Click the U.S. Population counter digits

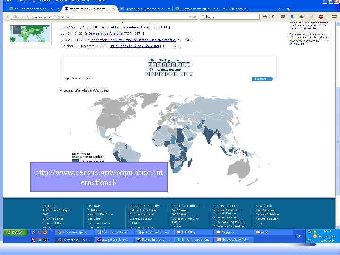169,65
